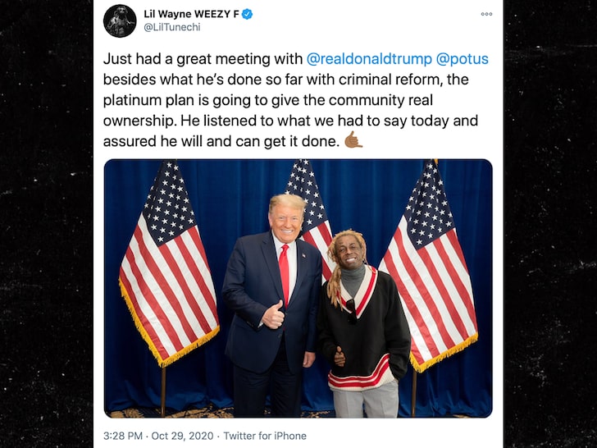
Task: Open the @LilTunechi handle
Action: pos(172,27)
